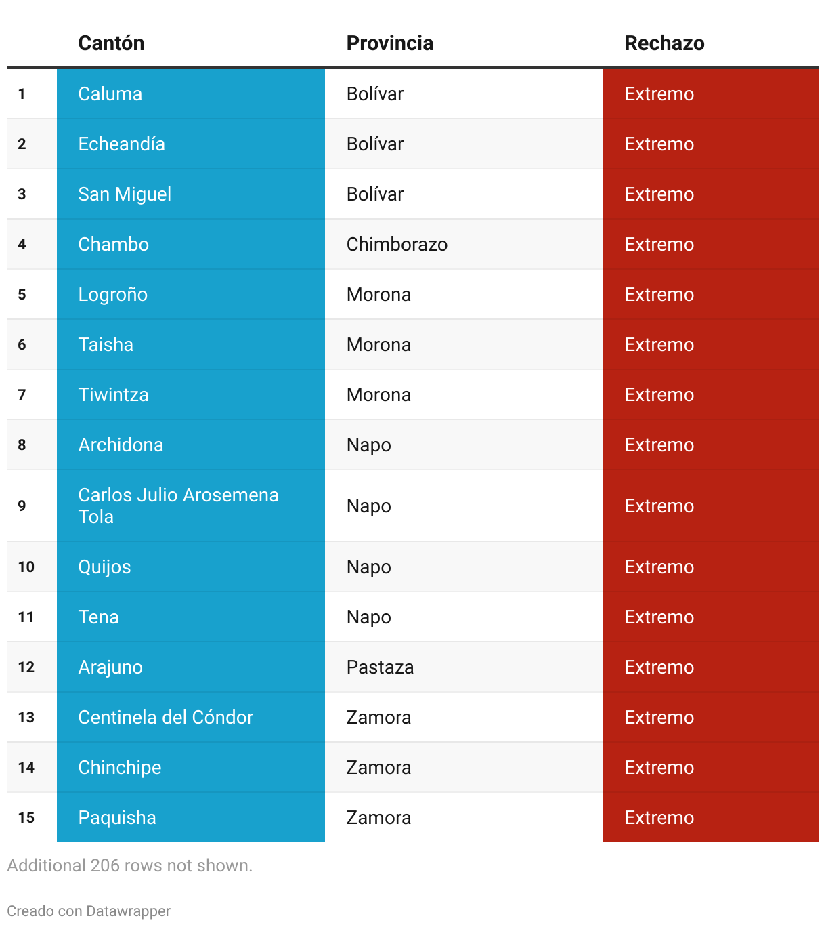
Task: Click the Pastaza province cell
Action: point(464,667)
